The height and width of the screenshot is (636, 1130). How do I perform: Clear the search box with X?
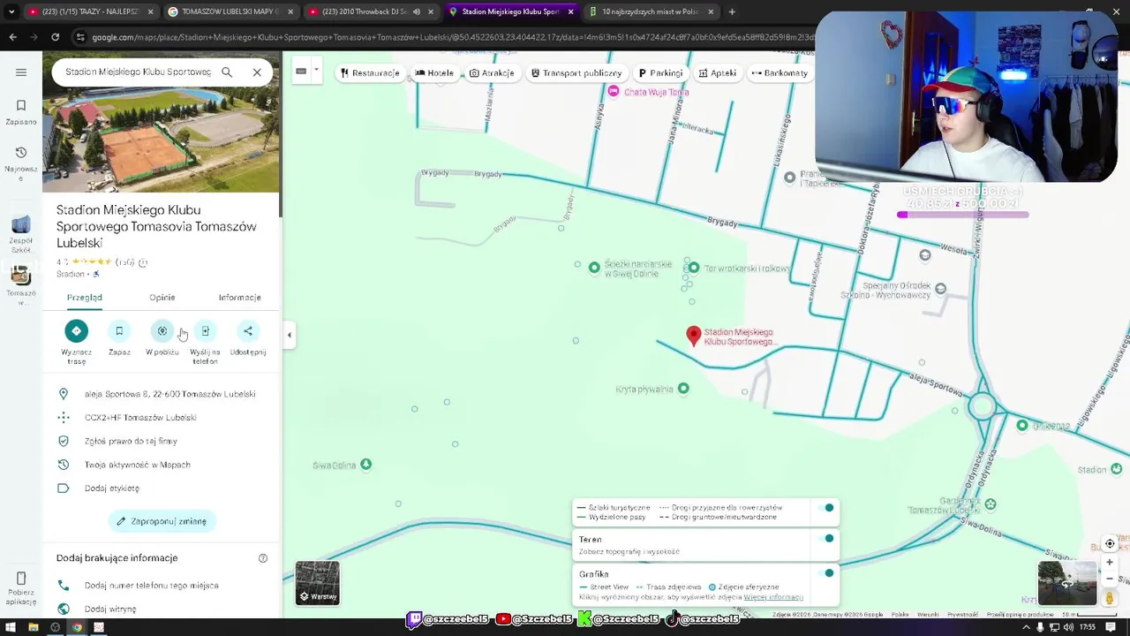pyautogui.click(x=257, y=72)
